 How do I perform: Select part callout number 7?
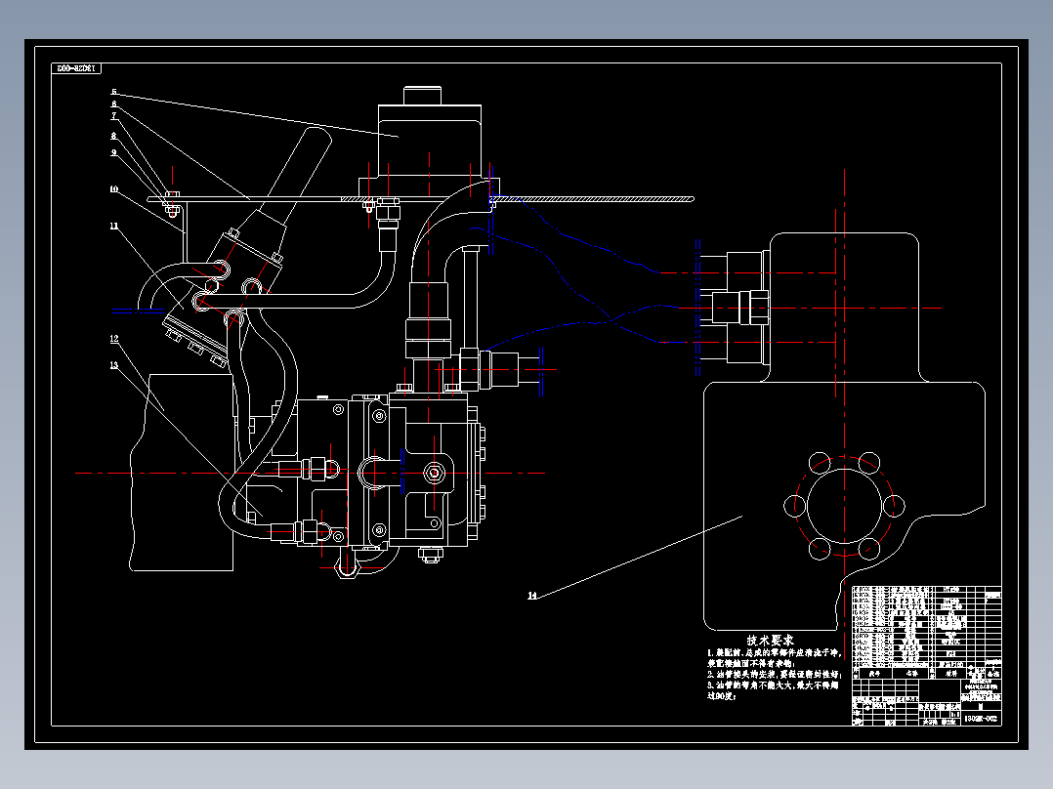(x=114, y=116)
